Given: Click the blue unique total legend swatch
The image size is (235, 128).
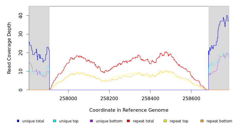Looking at the screenshot, I should 18,121.
